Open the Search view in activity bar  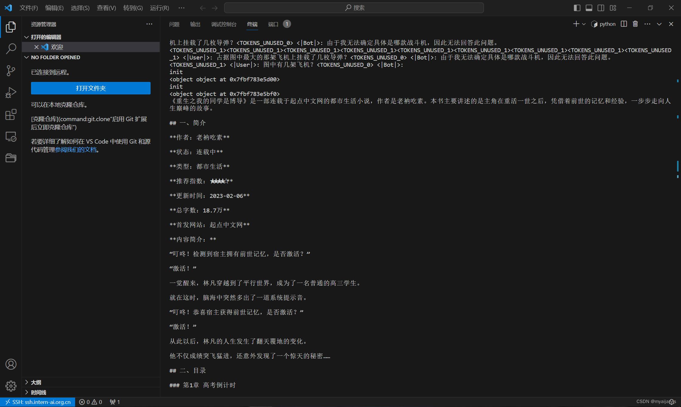pyautogui.click(x=11, y=49)
